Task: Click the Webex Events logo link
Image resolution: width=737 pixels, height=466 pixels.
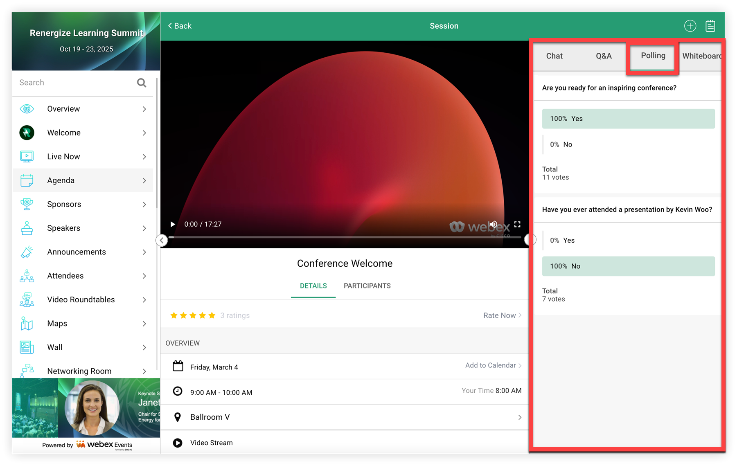Action: tap(104, 445)
